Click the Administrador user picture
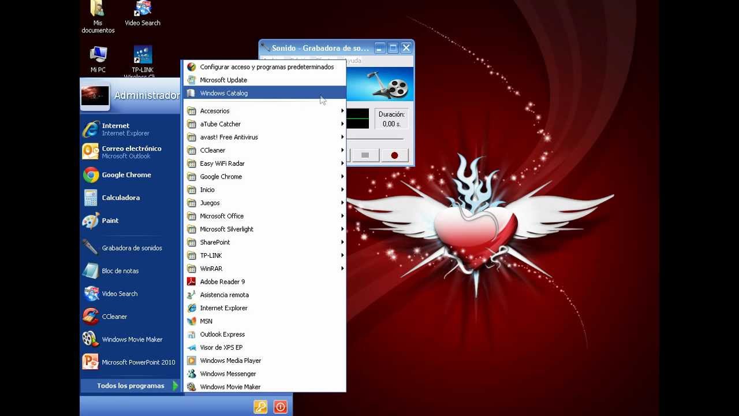Image resolution: width=739 pixels, height=416 pixels. click(x=95, y=95)
